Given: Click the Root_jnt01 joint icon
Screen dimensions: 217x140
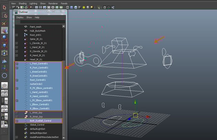Looking at the screenshot, I should 25,35.
